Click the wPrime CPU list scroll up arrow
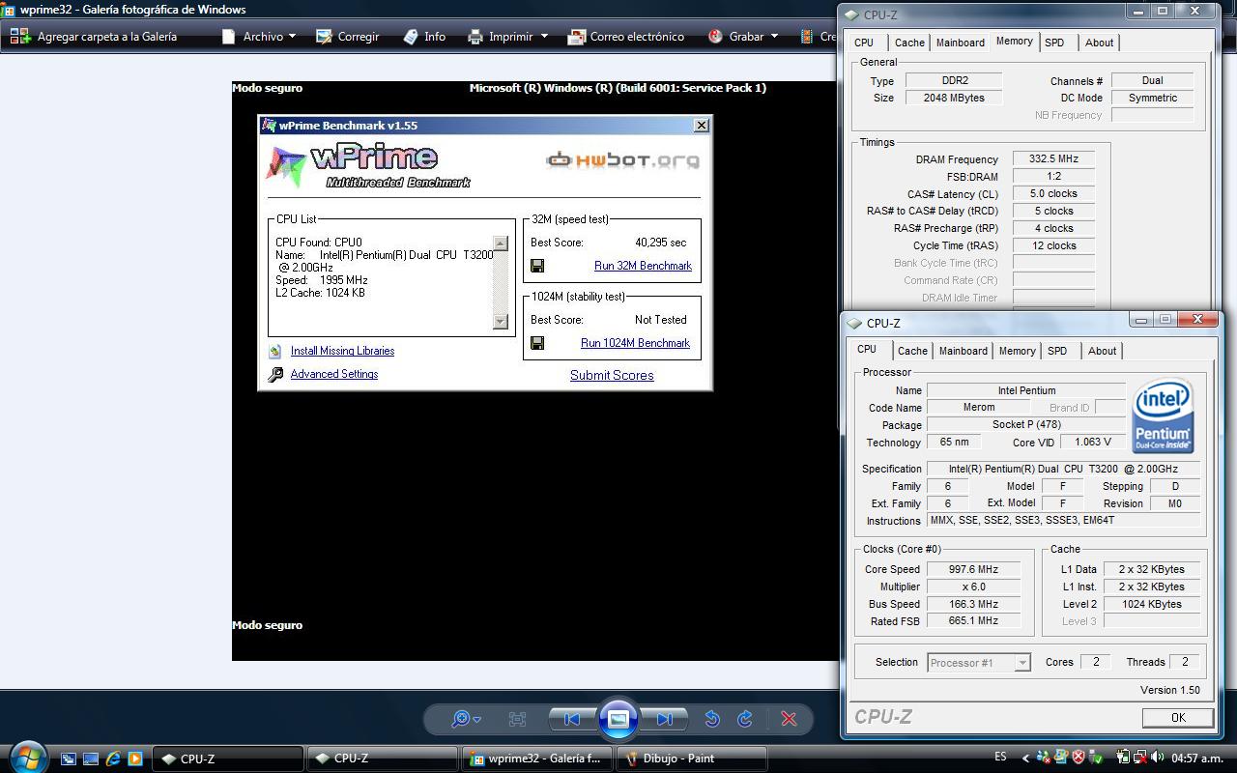The height and width of the screenshot is (773, 1237). point(501,243)
